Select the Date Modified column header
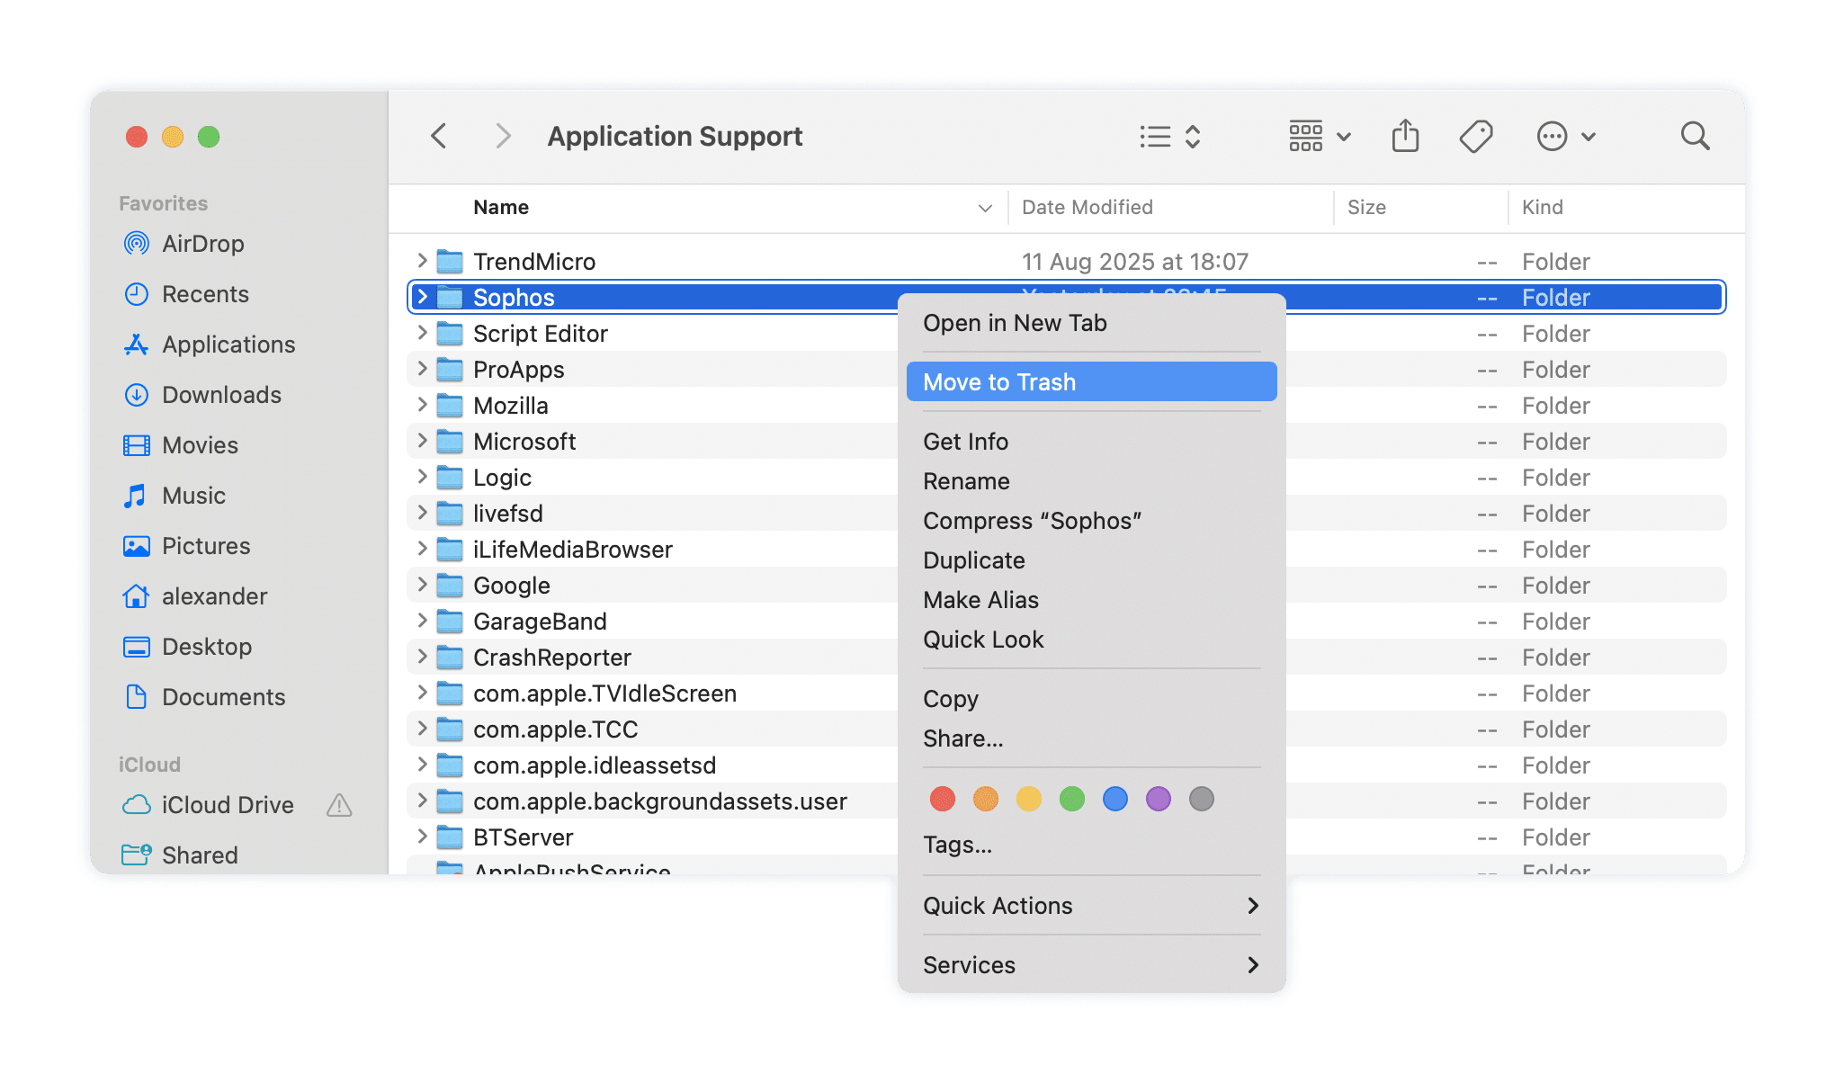This screenshot has width=1835, height=1083. click(1087, 208)
